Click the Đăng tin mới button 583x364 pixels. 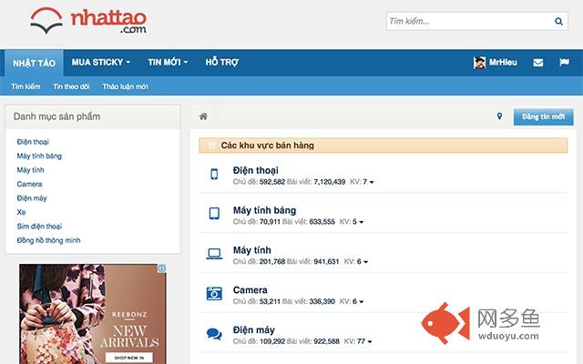tap(543, 116)
